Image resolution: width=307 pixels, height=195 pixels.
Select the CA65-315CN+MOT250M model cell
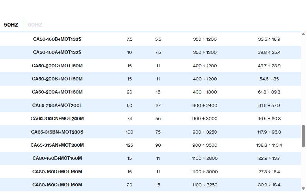(x=57, y=119)
